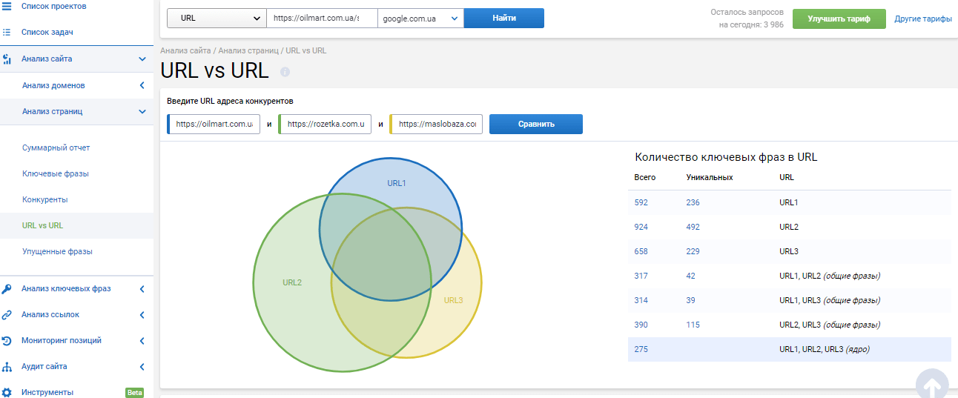Click the task list icon
This screenshot has width=958, height=398.
tap(7, 33)
